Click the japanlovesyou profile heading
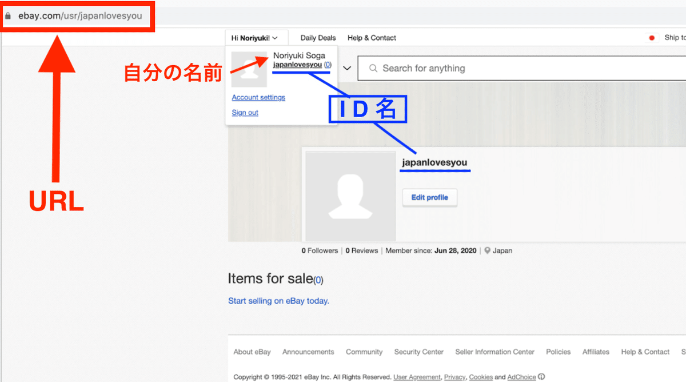This screenshot has height=382, width=686. (434, 162)
